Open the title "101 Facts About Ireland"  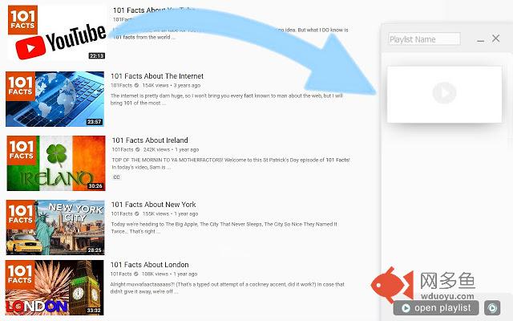tap(150, 140)
